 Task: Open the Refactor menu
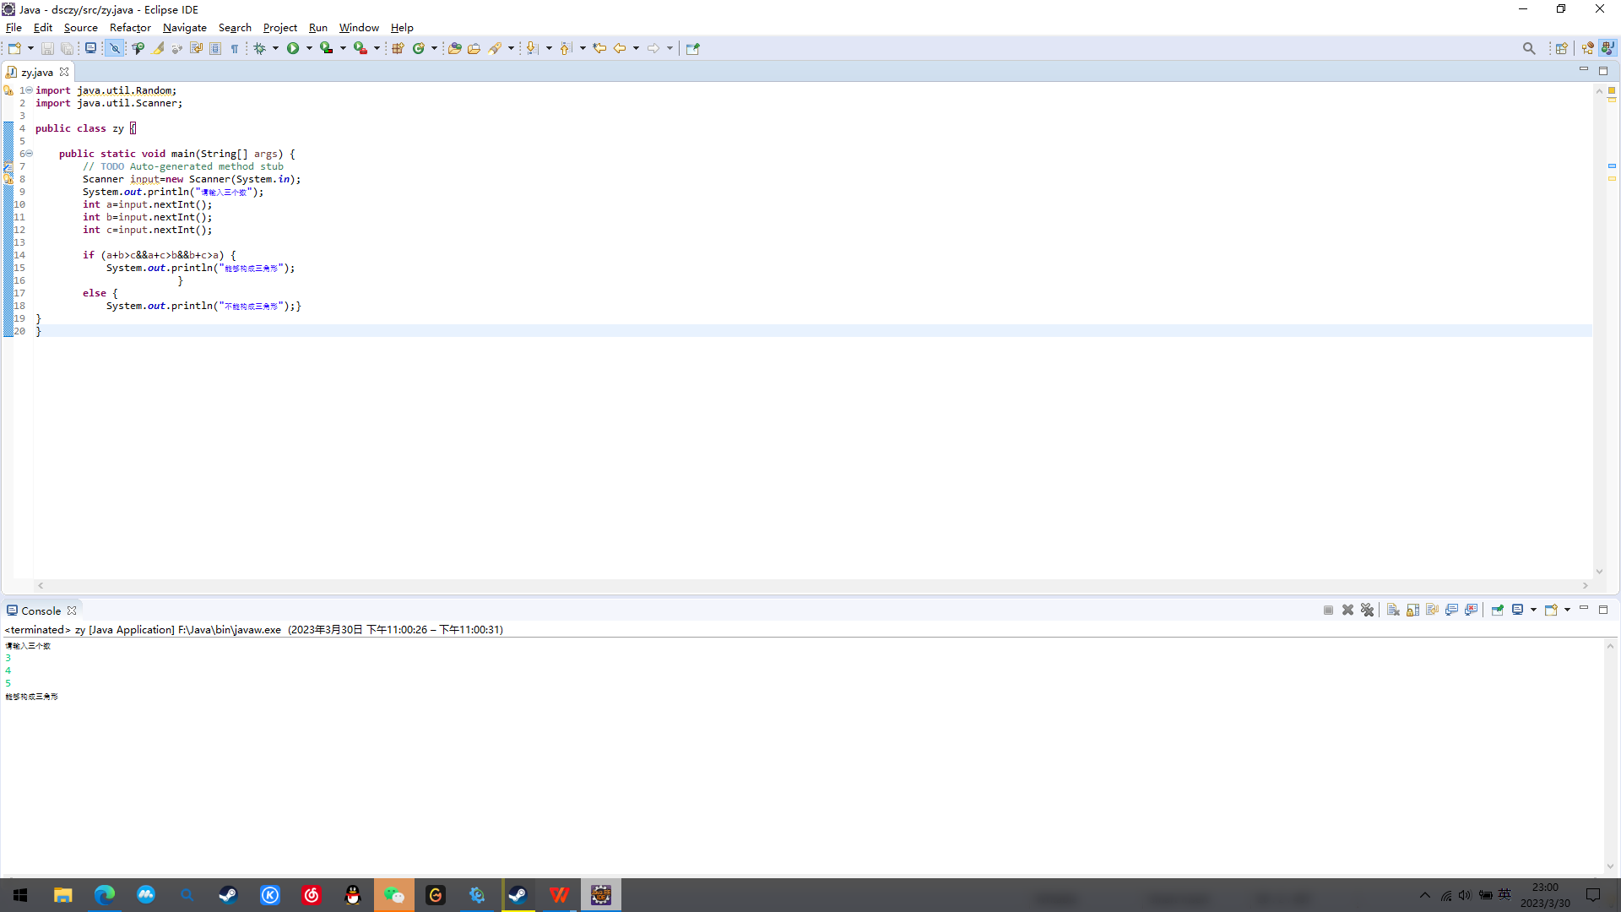130,27
